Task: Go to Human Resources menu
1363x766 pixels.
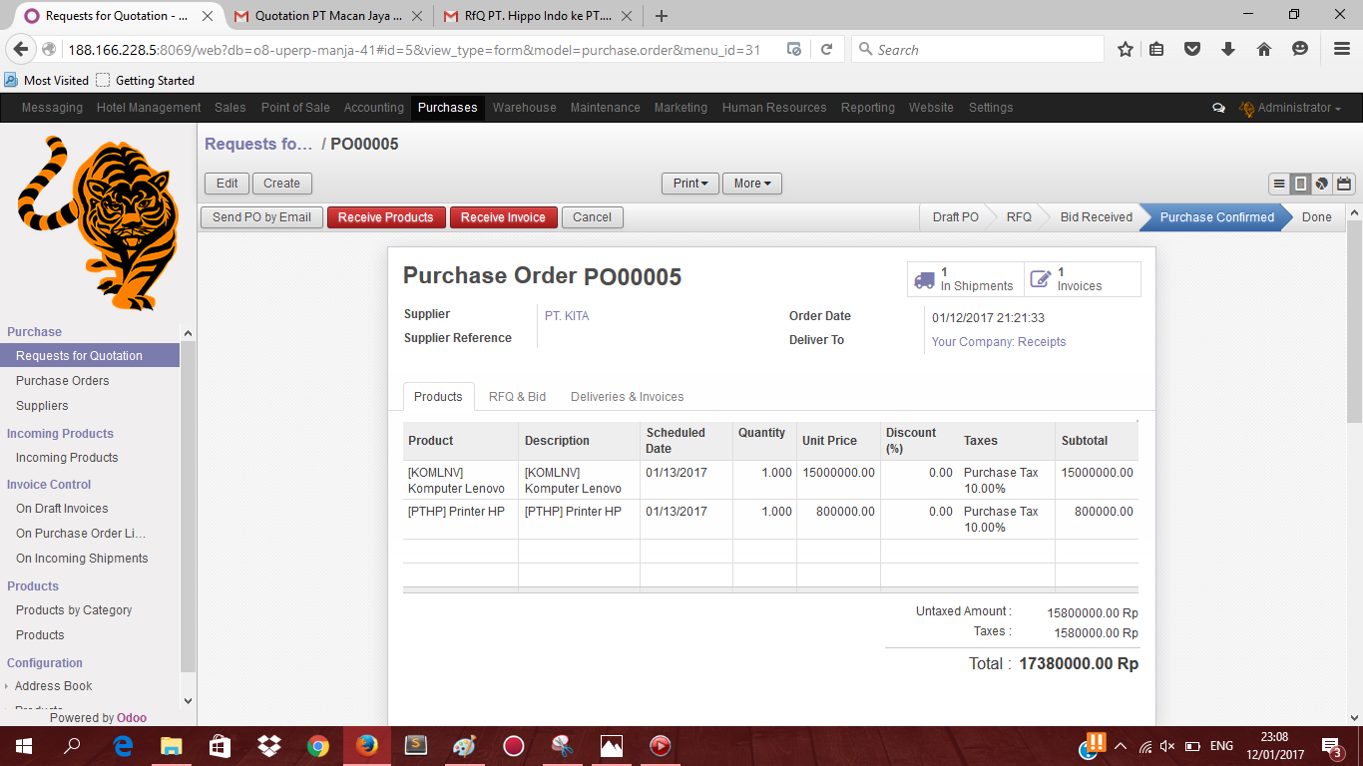Action: [x=774, y=108]
